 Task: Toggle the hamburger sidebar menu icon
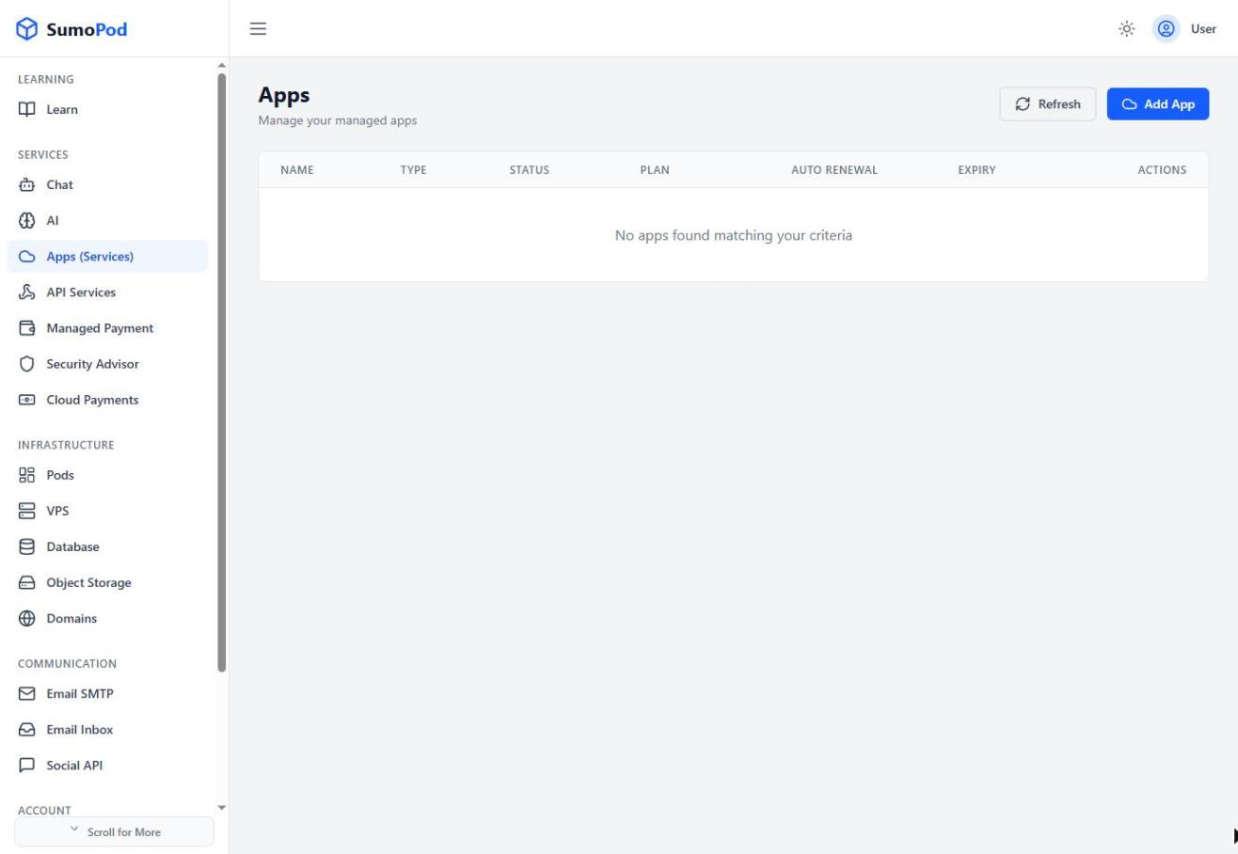tap(258, 29)
